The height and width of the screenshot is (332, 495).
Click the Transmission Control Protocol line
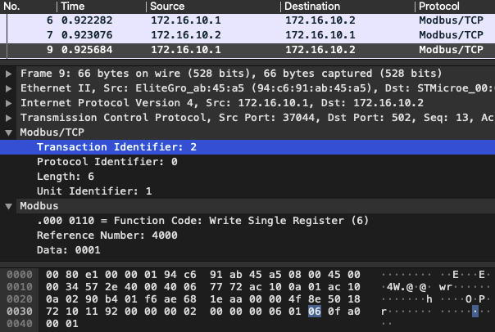pos(257,118)
